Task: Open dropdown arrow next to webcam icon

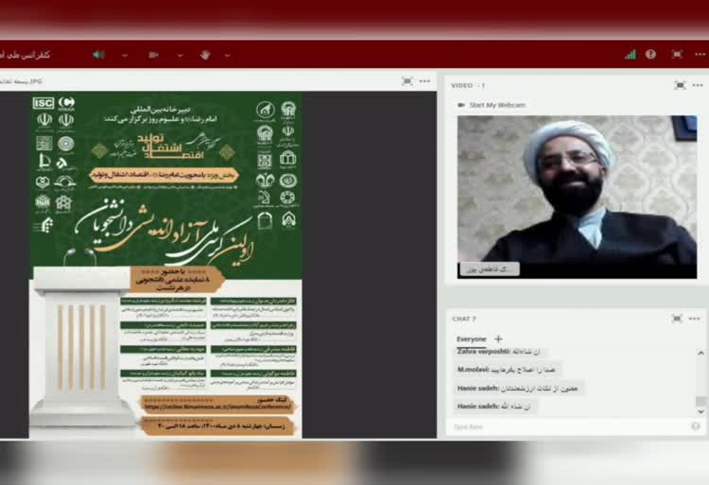Action: pyautogui.click(x=180, y=55)
